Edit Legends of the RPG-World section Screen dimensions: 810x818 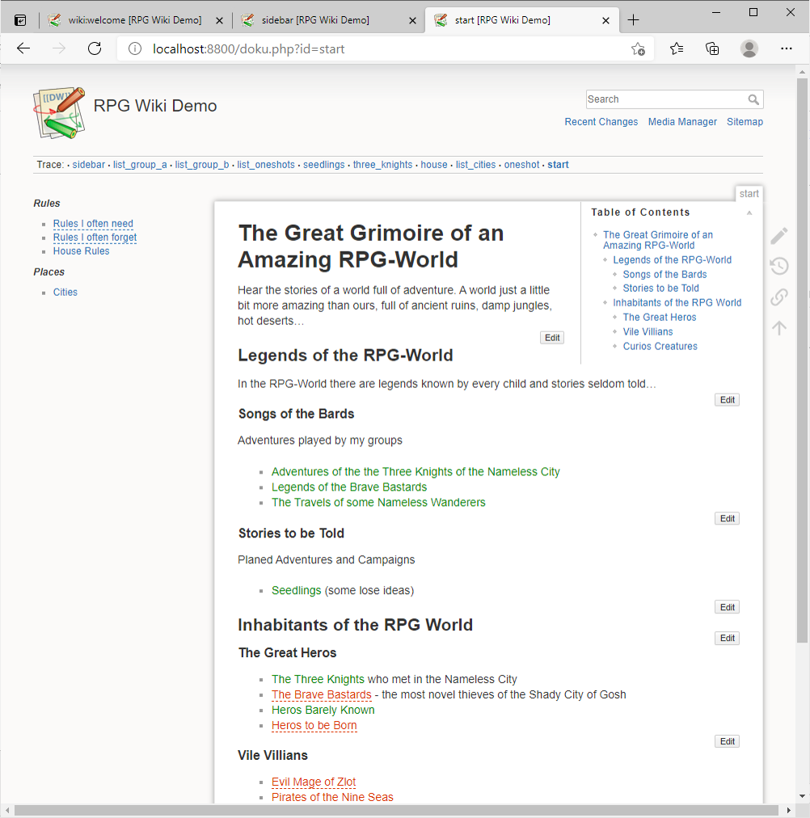[x=727, y=399]
